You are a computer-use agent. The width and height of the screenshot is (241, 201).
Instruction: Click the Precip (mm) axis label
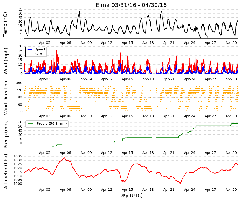(x=6, y=134)
